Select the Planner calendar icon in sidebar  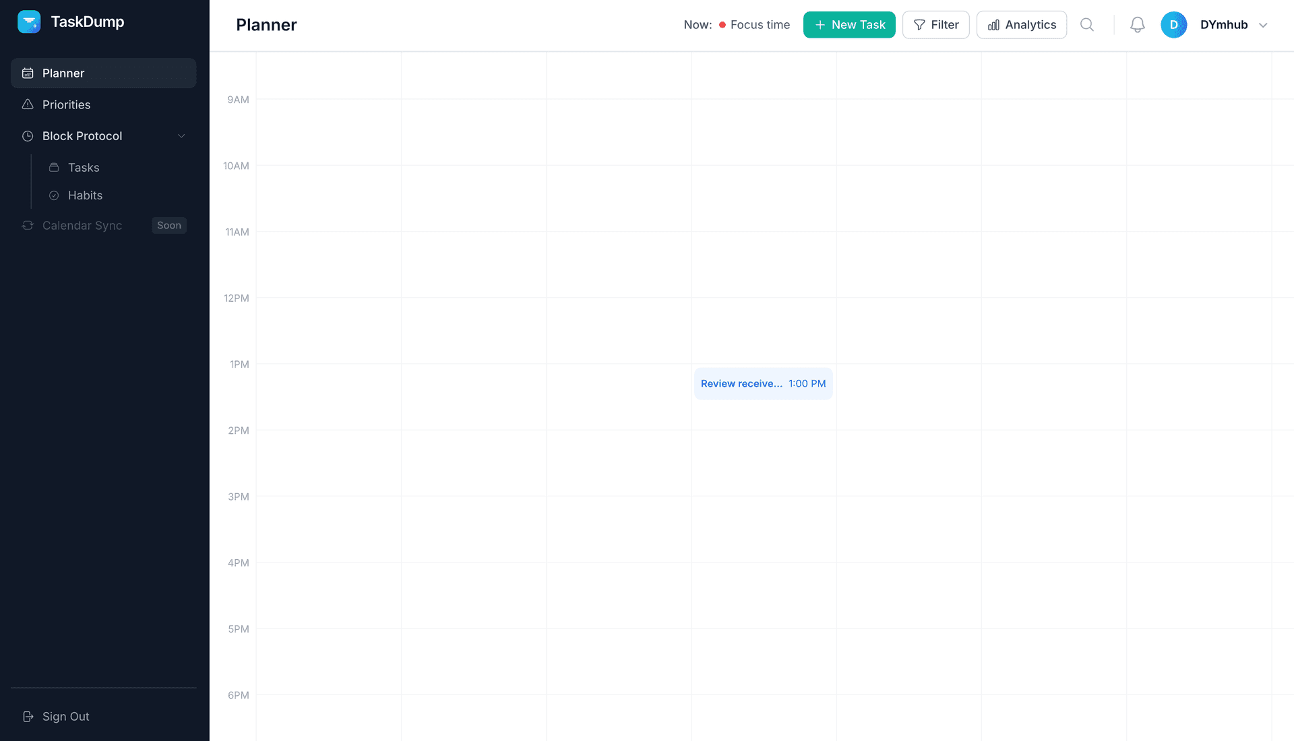click(x=28, y=73)
